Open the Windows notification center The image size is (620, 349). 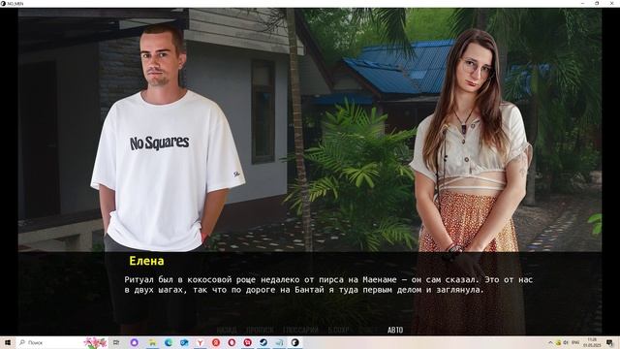tap(610, 342)
